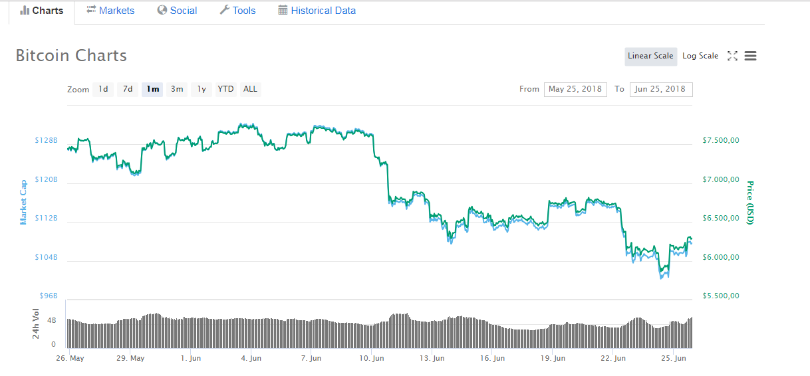Click the 1. Jun date axis label
Screen dimensions: 810x376
191,359
